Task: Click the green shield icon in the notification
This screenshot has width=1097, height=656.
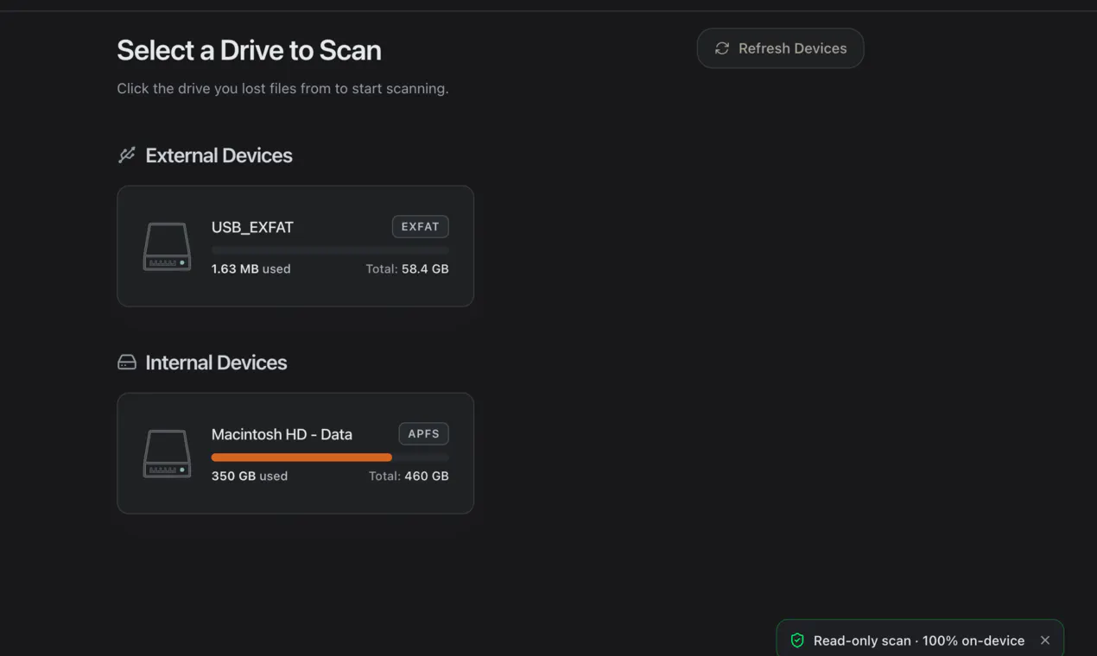Action: point(797,640)
